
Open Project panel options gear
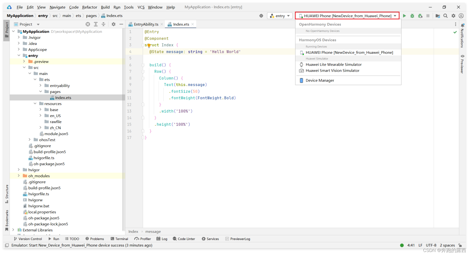pyautogui.click(x=113, y=24)
